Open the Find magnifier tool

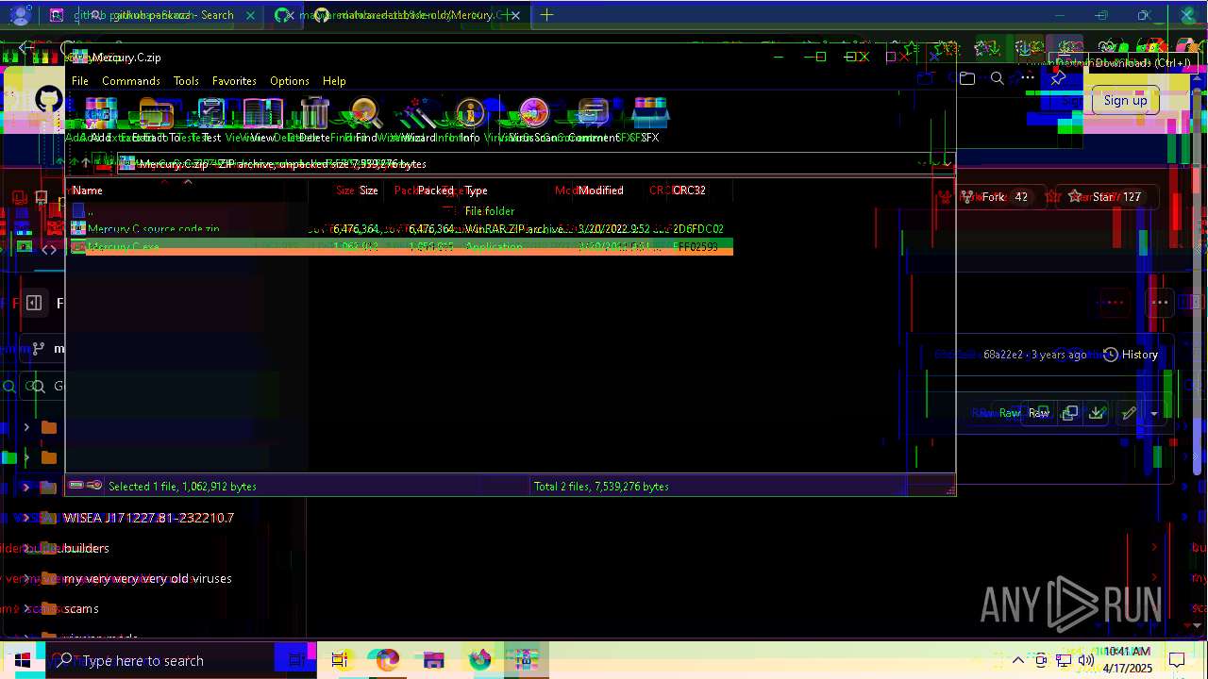366,120
